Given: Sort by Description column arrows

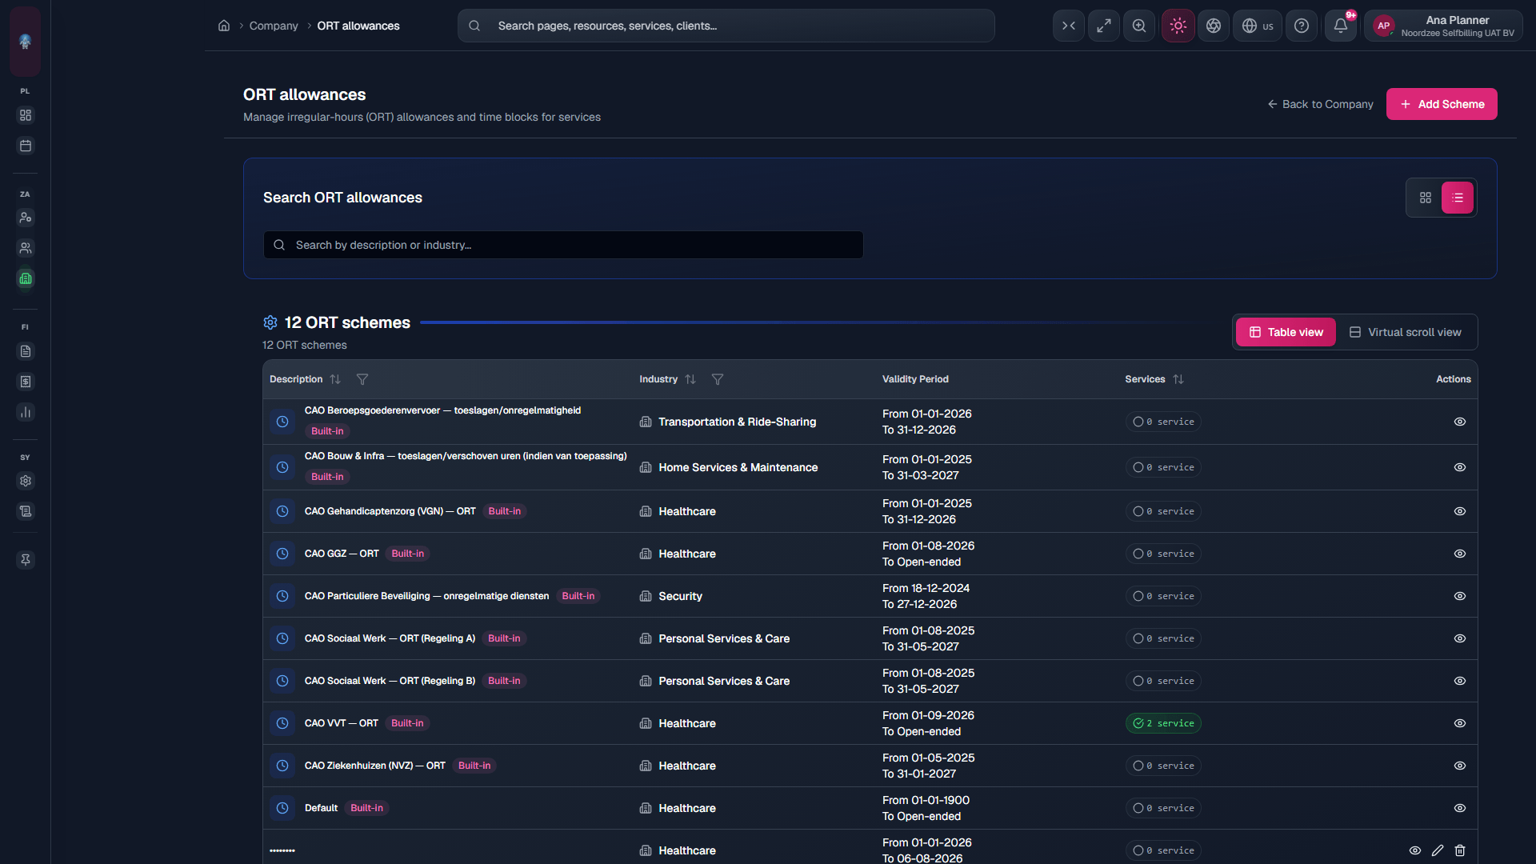Looking at the screenshot, I should (x=335, y=379).
